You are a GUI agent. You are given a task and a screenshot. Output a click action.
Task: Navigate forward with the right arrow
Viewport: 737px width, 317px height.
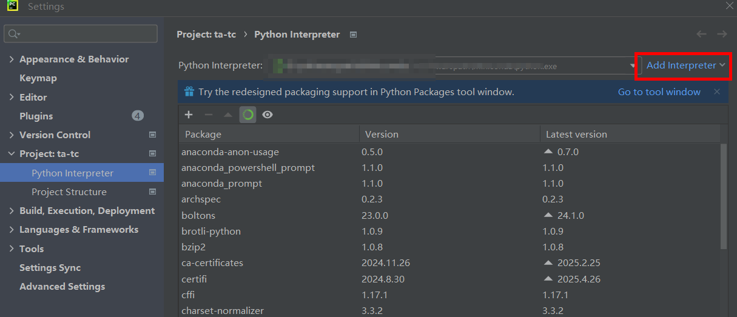pos(722,35)
